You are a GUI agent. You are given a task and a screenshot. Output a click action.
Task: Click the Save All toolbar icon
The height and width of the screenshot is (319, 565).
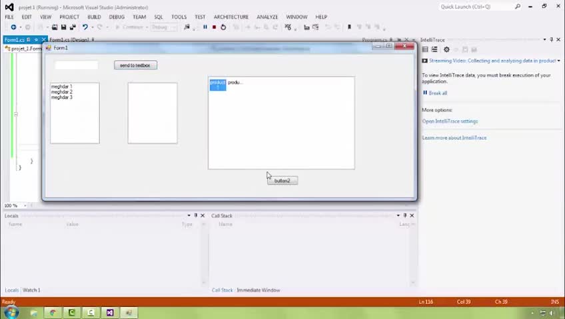[73, 27]
